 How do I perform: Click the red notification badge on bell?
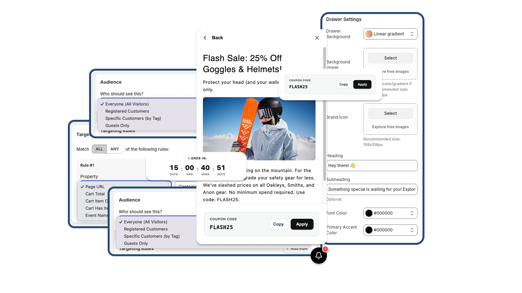click(325, 249)
